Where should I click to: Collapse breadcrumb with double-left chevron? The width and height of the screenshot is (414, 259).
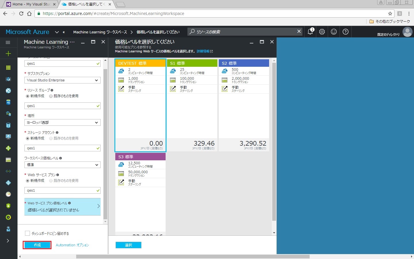pyautogui.click(x=64, y=32)
